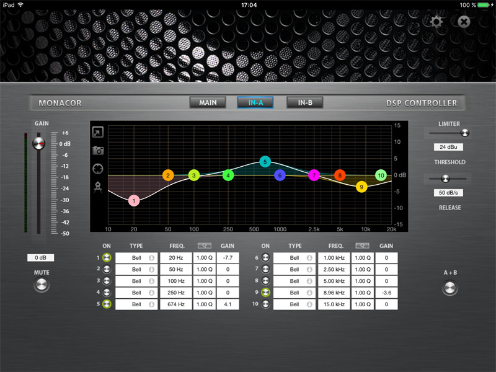Click the 674 Hz frequency field

click(176, 304)
